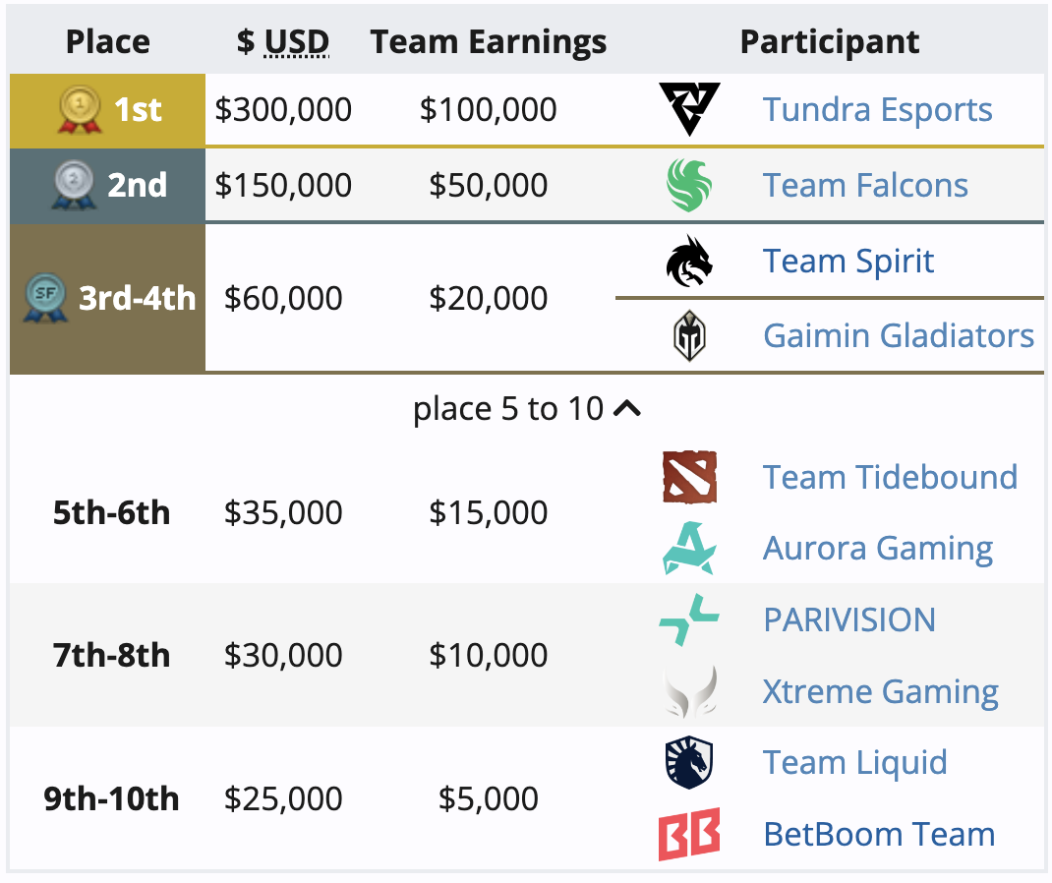
Task: Open the Aurora Gaming link
Action: click(x=878, y=549)
